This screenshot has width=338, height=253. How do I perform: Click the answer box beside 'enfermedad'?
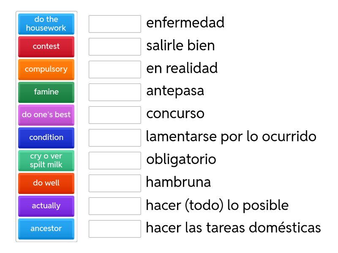coord(114,24)
